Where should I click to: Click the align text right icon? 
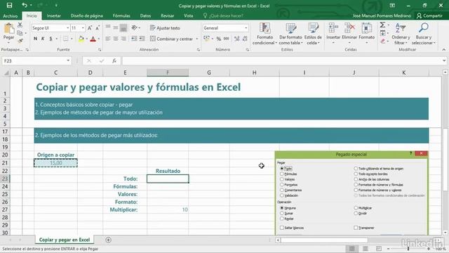(x=123, y=39)
